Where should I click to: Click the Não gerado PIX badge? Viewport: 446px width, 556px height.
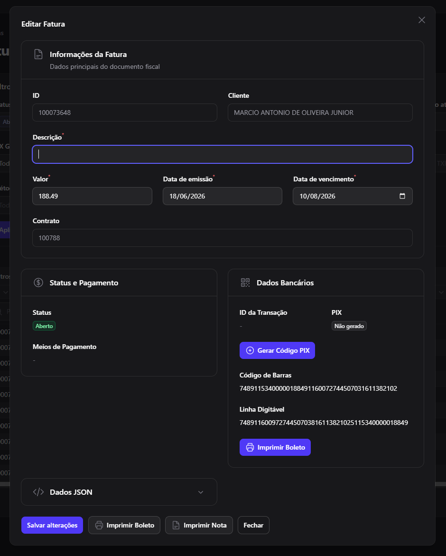[349, 326]
